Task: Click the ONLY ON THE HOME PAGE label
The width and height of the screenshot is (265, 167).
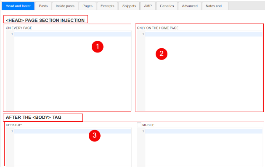Action: coord(157,28)
